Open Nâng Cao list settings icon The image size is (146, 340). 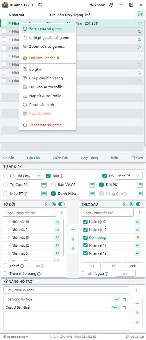(x=140, y=194)
